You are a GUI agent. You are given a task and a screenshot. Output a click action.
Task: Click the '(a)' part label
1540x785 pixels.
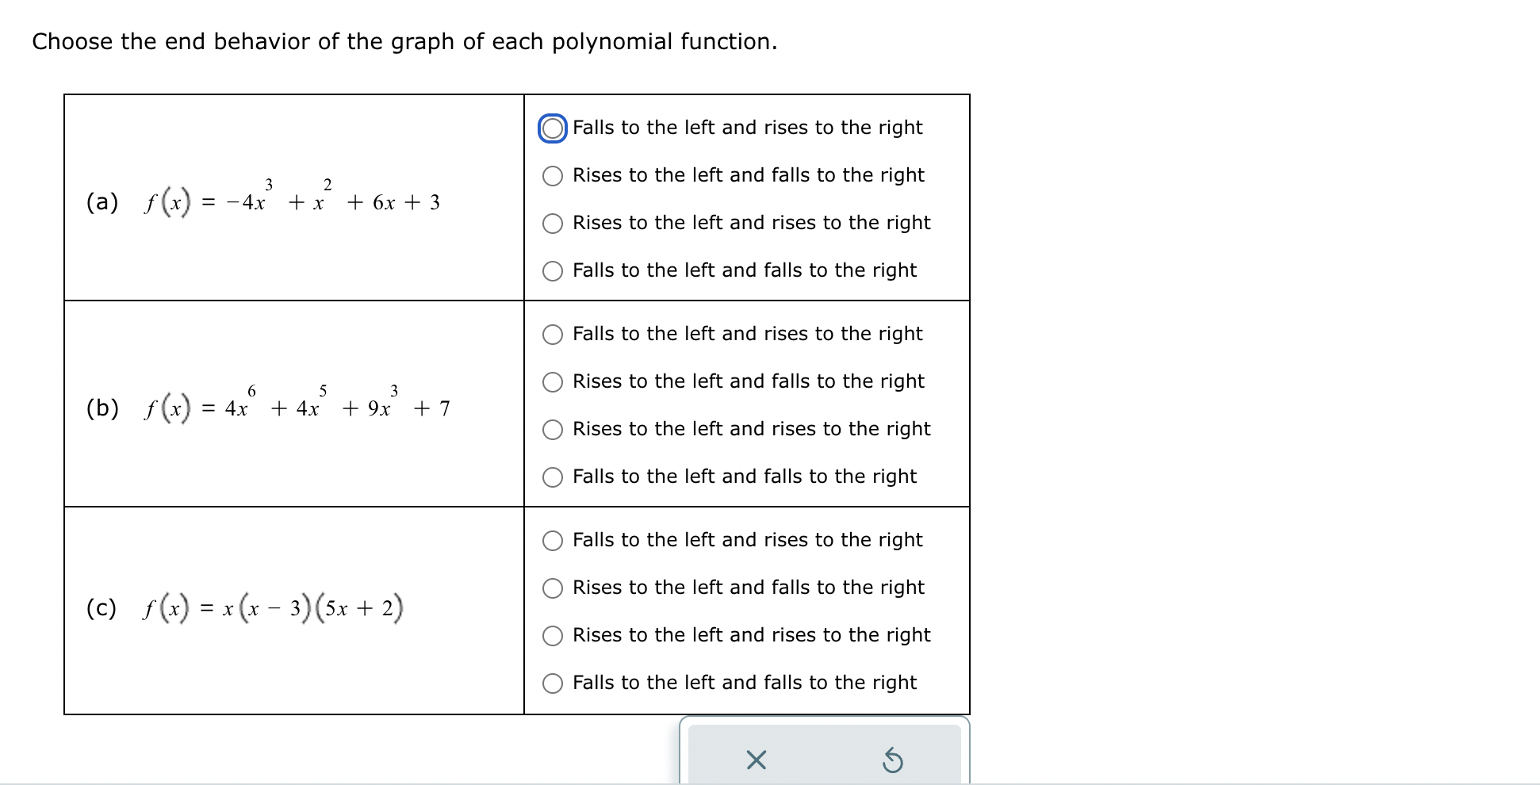coord(102,202)
